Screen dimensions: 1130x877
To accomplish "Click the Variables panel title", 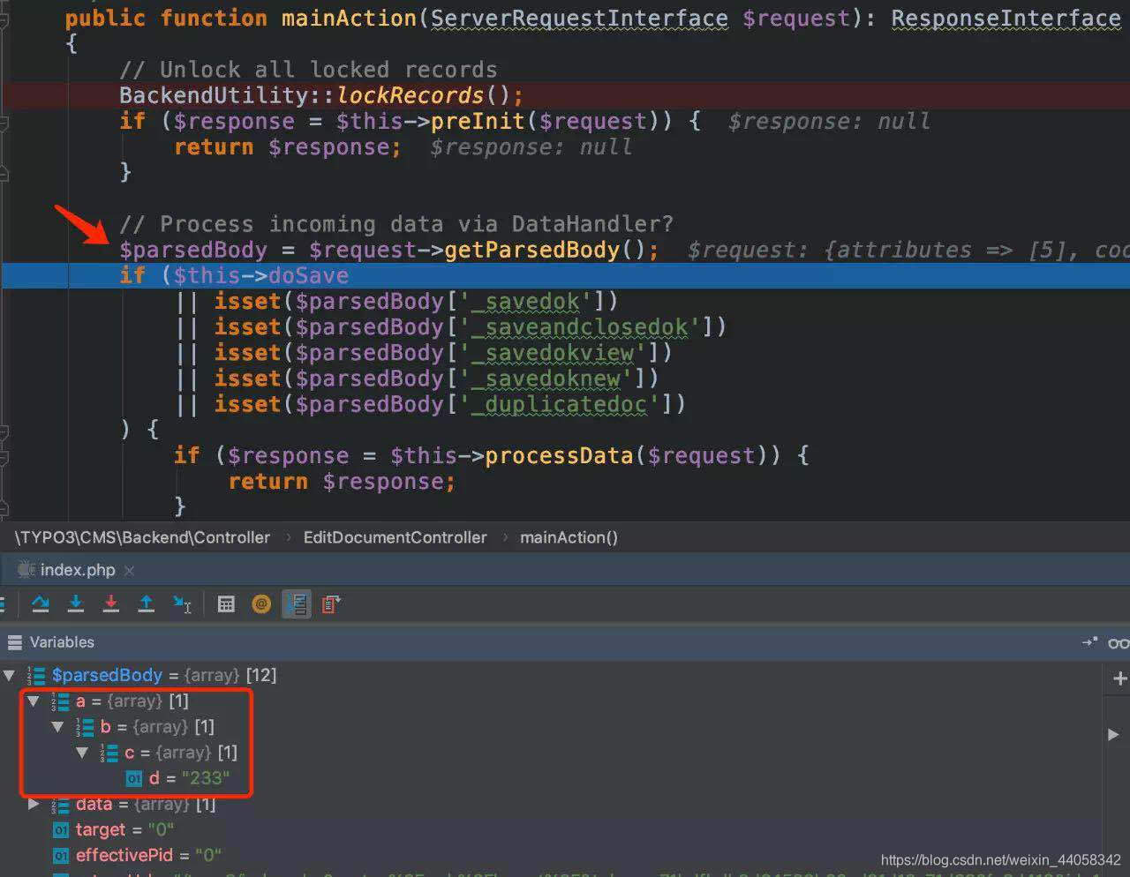I will point(62,642).
